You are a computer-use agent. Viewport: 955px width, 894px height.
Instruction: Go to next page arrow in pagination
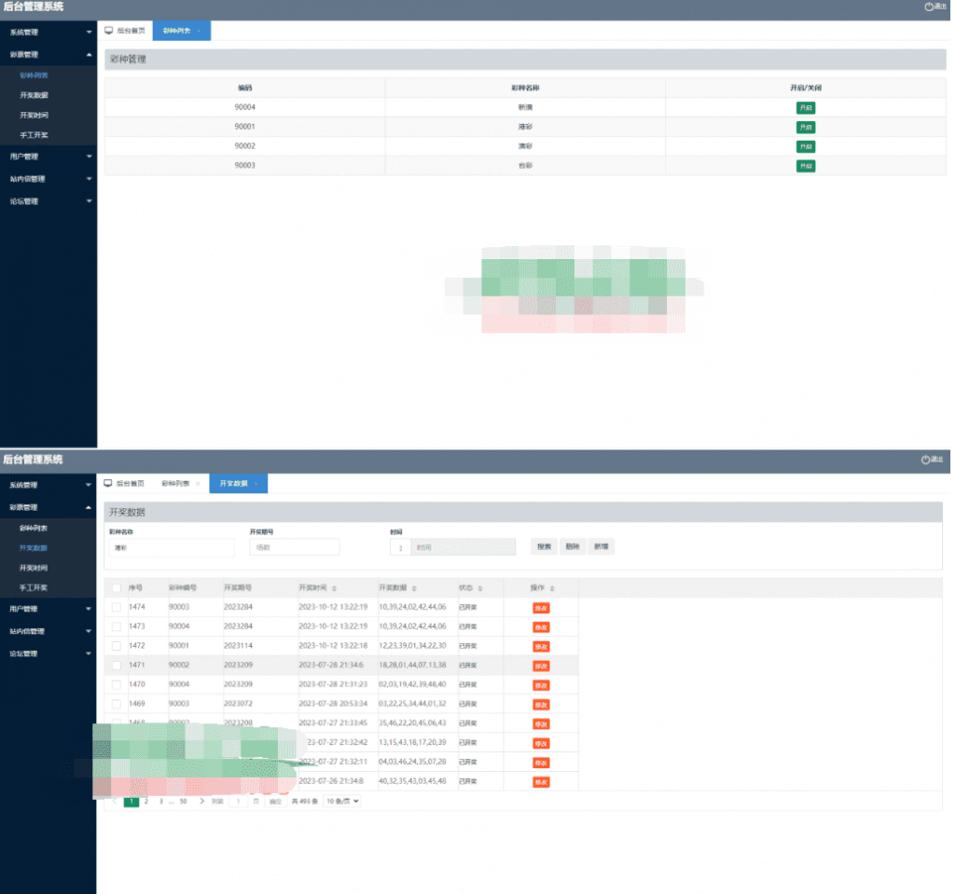[201, 802]
